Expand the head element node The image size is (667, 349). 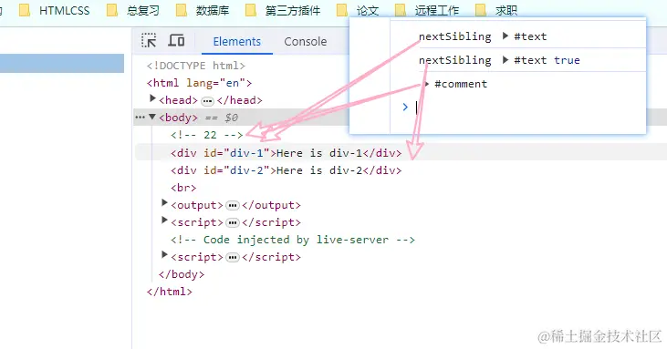click(x=152, y=99)
